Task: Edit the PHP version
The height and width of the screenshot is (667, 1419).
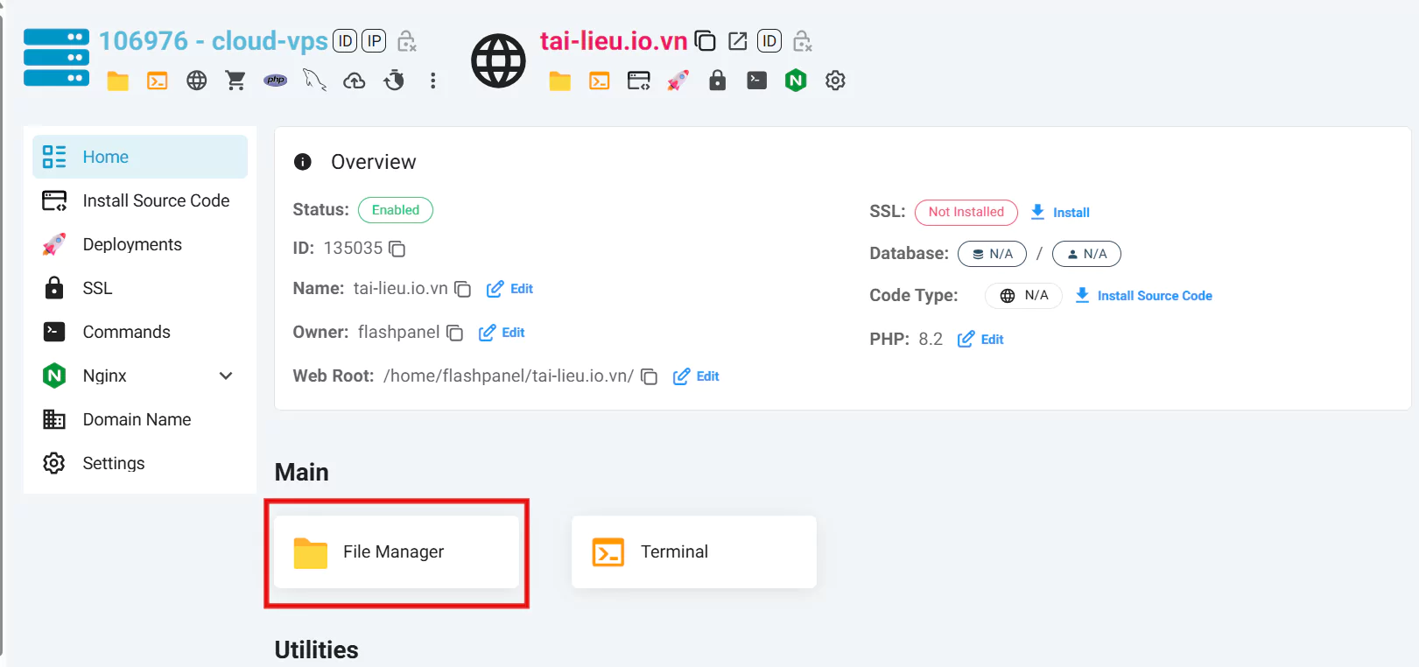Action: (x=981, y=340)
